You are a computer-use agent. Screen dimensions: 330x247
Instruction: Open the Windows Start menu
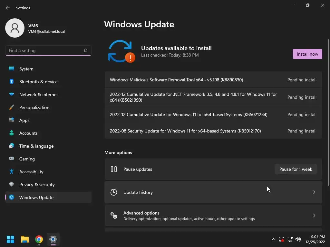pos(10,239)
